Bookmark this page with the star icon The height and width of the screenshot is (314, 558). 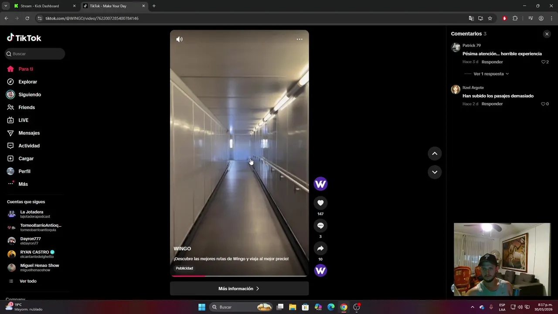tap(490, 18)
